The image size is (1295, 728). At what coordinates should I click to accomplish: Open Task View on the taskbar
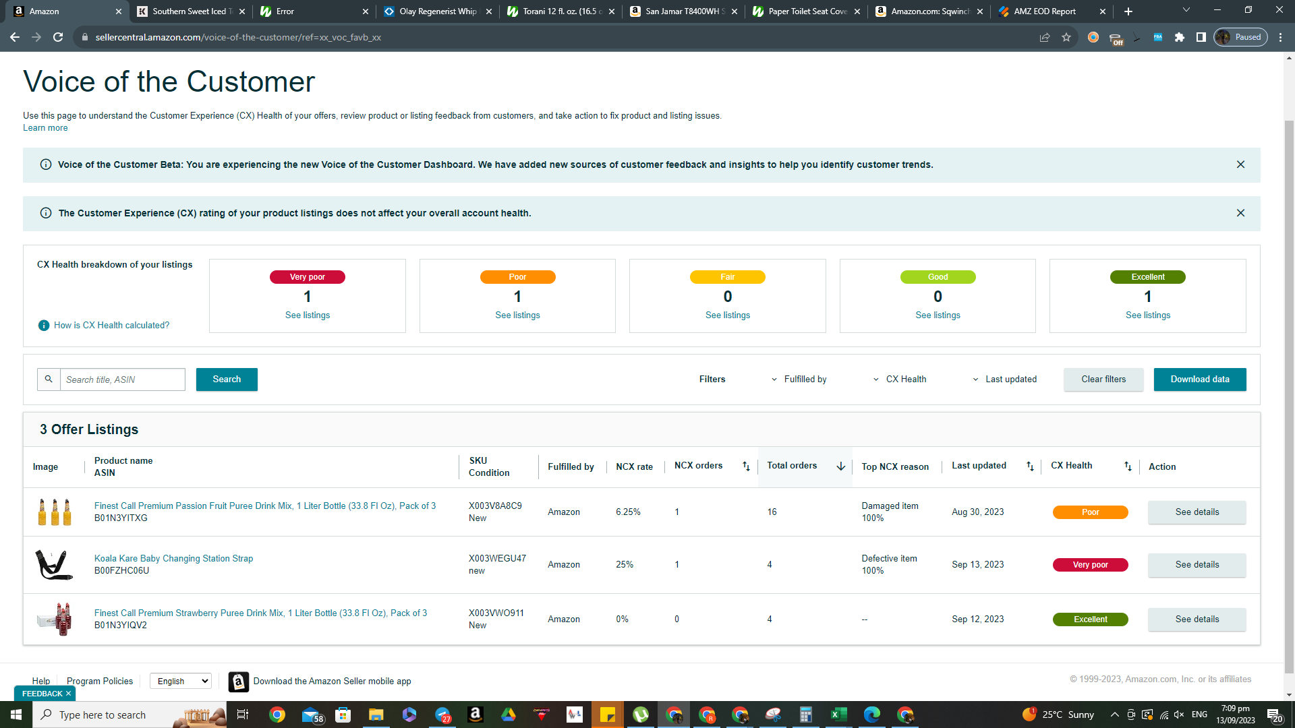click(x=243, y=715)
